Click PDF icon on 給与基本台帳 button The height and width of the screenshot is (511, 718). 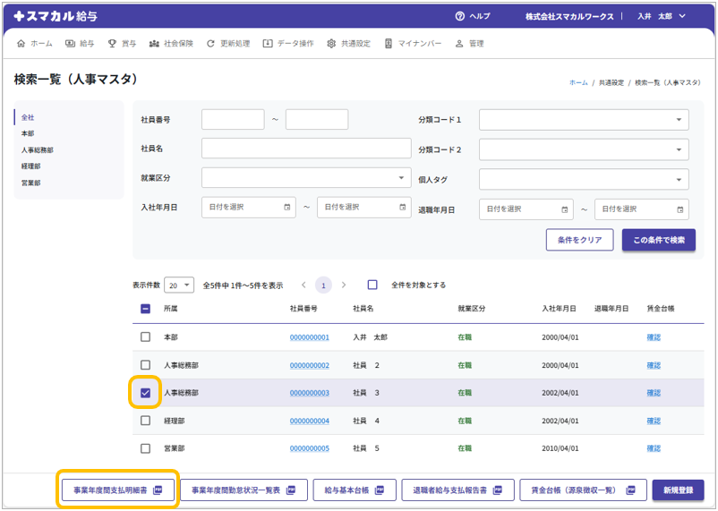click(x=379, y=490)
